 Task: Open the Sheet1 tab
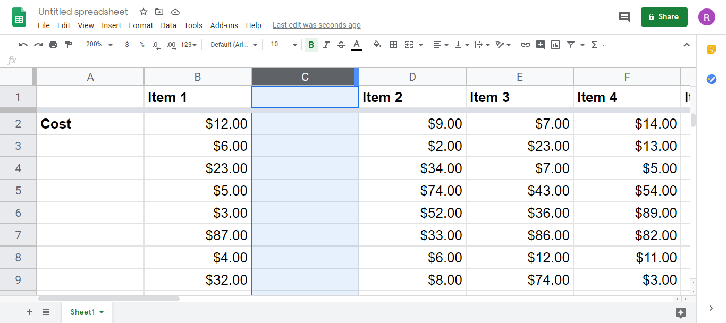click(87, 312)
